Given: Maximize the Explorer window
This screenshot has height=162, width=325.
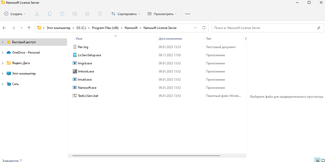Looking at the screenshot, I should pyautogui.click(x=309, y=2).
